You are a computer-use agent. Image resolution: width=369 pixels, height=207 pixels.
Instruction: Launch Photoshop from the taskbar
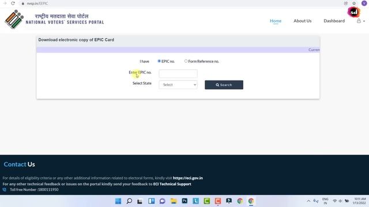pyautogui.click(x=184, y=201)
